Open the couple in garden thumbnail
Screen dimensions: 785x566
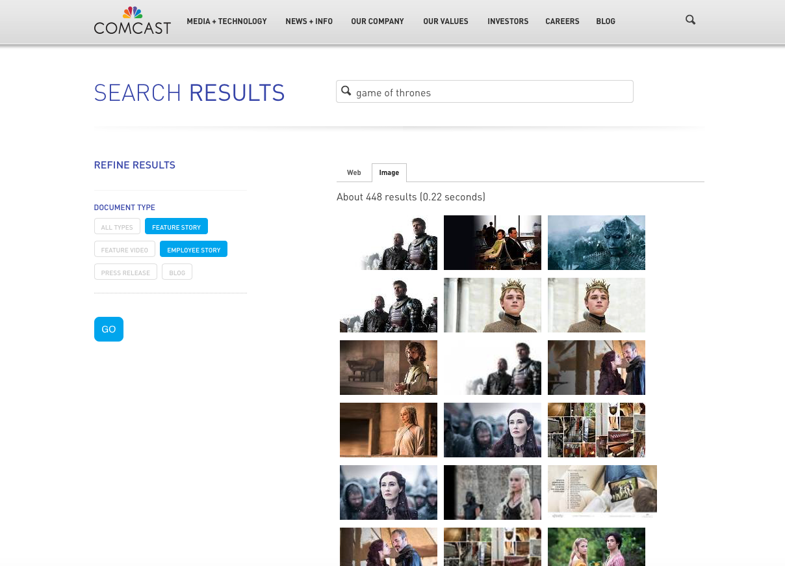pos(597,546)
